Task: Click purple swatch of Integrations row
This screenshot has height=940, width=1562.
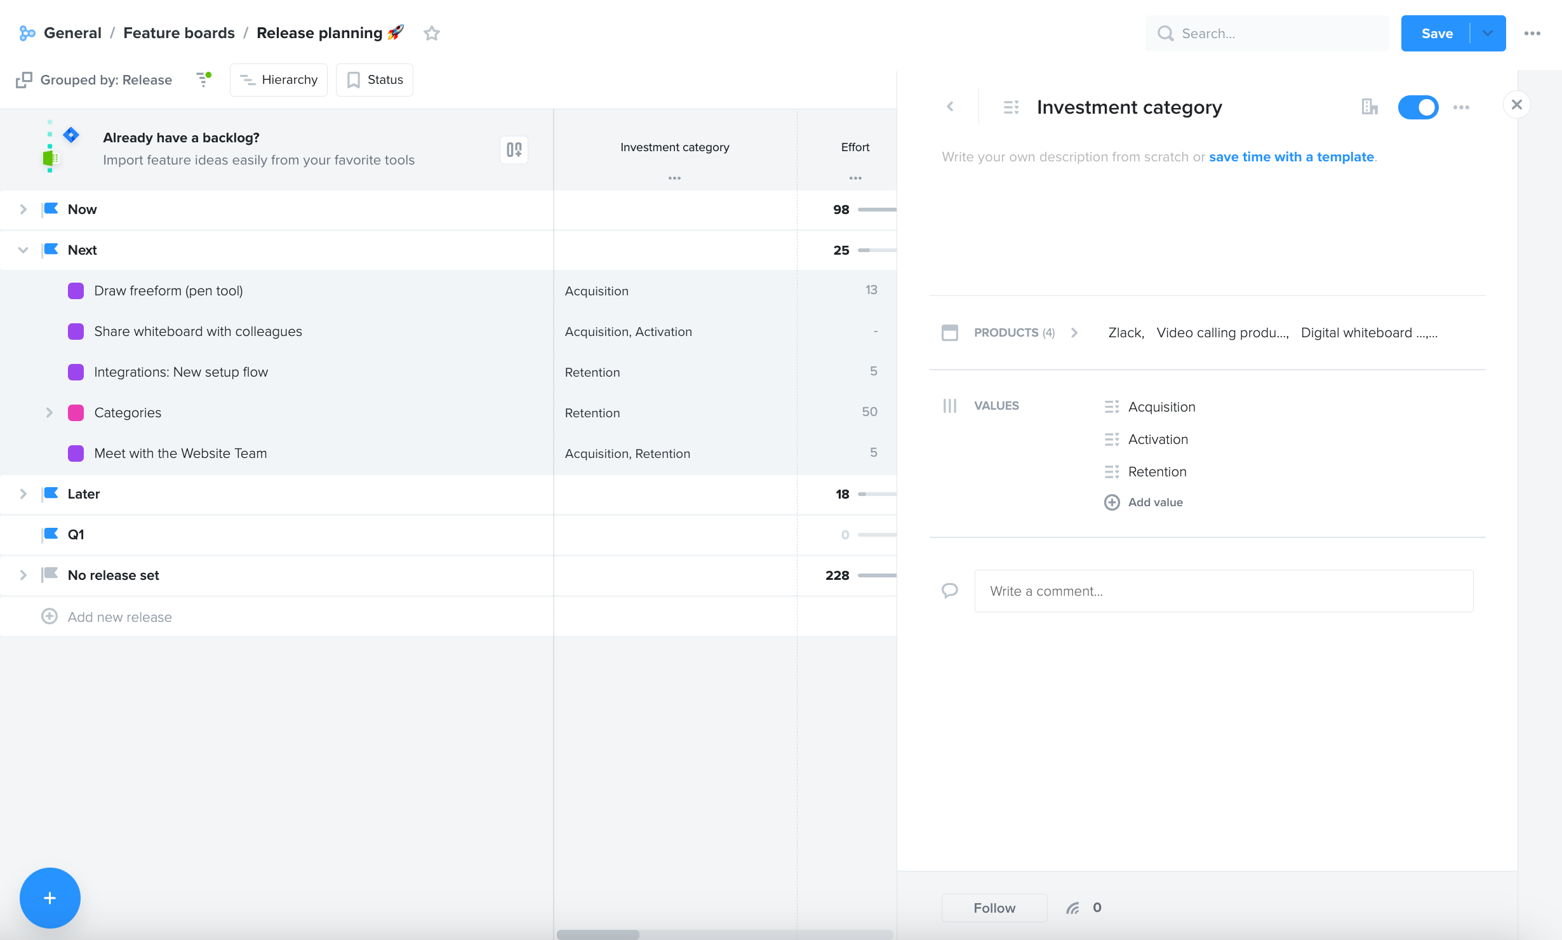Action: point(76,372)
